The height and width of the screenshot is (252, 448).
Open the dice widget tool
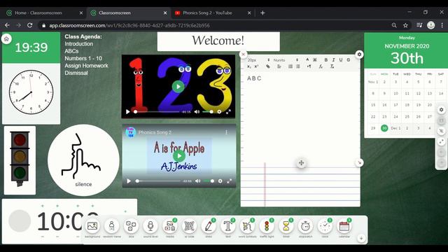[x=131, y=226]
